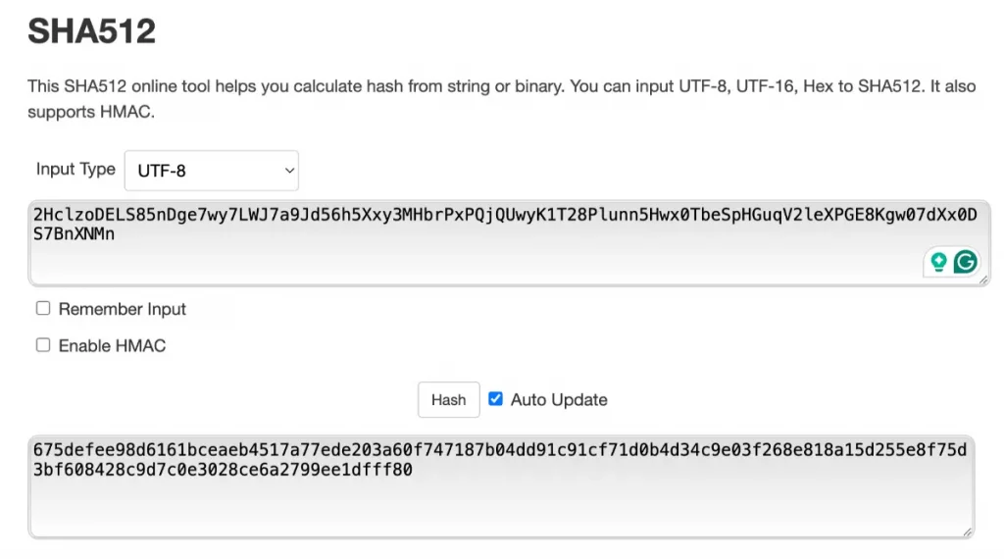This screenshot has height=559, width=1004.
Task: Focus the input string text area
Action: coord(509,243)
